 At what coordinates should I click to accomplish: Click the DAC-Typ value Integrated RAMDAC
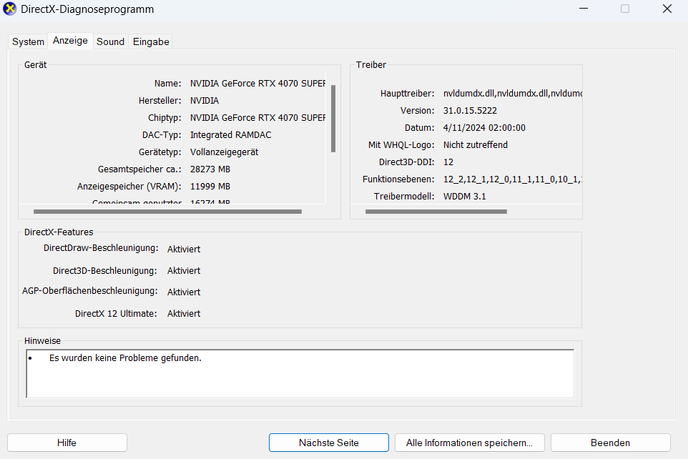coord(231,134)
